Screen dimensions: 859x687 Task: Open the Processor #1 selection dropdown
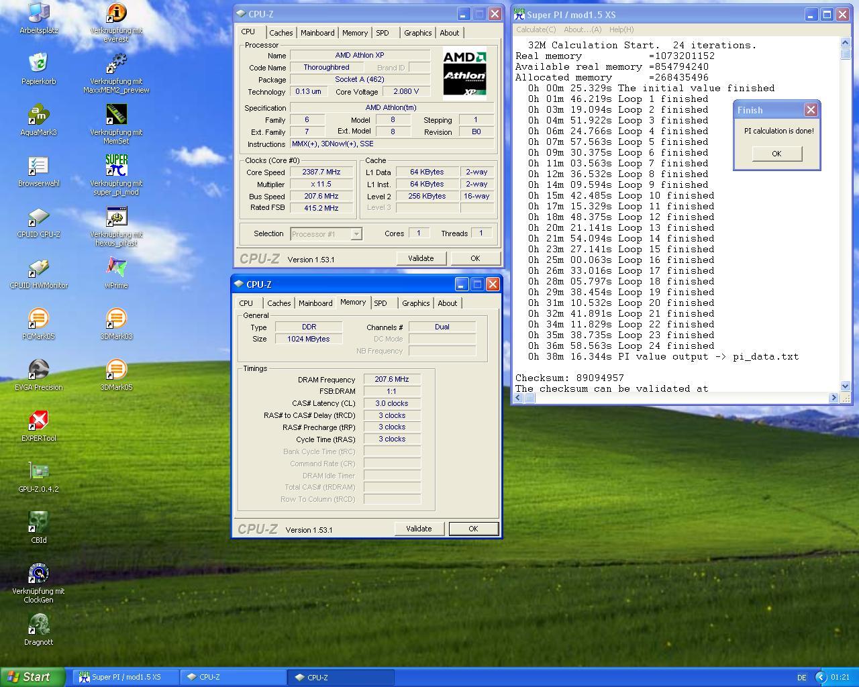[x=356, y=234]
